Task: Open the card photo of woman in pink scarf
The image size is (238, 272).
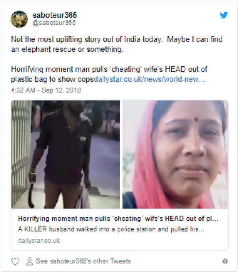Action: pyautogui.click(x=175, y=155)
